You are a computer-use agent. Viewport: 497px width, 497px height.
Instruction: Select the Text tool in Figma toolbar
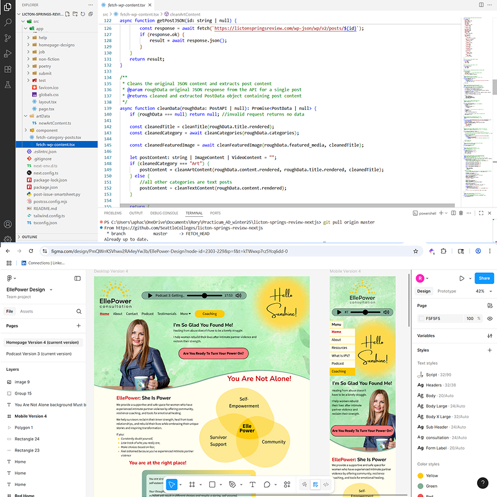[252, 484]
